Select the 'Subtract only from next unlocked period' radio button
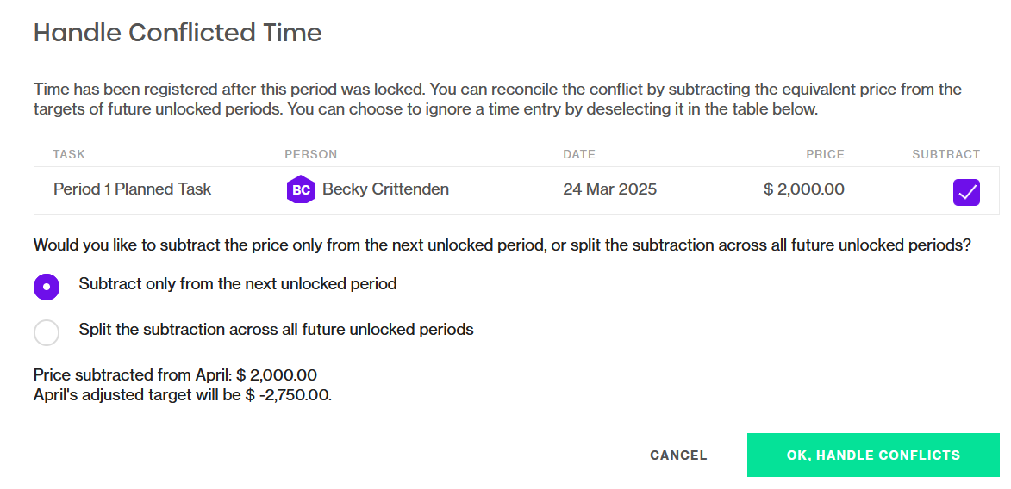Image resolution: width=1011 pixels, height=489 pixels. (x=47, y=287)
